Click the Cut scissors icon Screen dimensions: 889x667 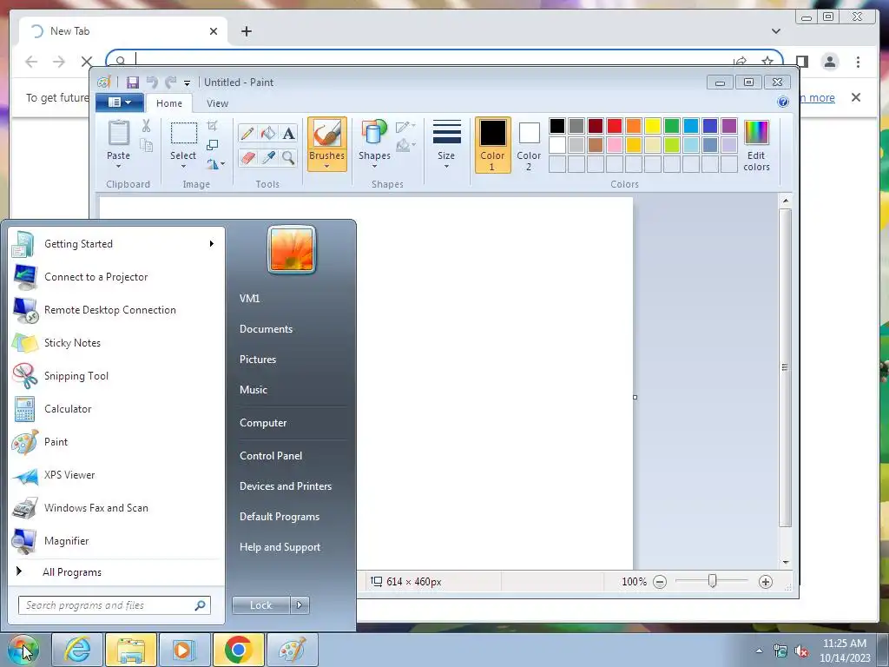[146, 126]
